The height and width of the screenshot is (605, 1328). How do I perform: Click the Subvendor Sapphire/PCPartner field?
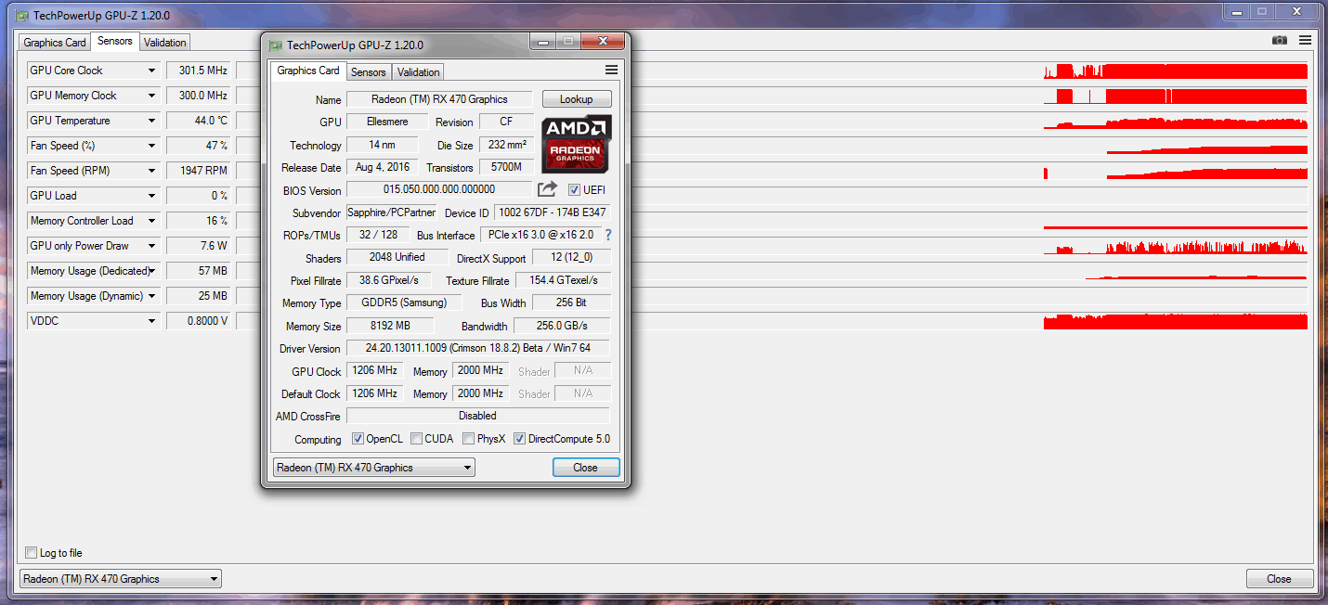(x=391, y=212)
